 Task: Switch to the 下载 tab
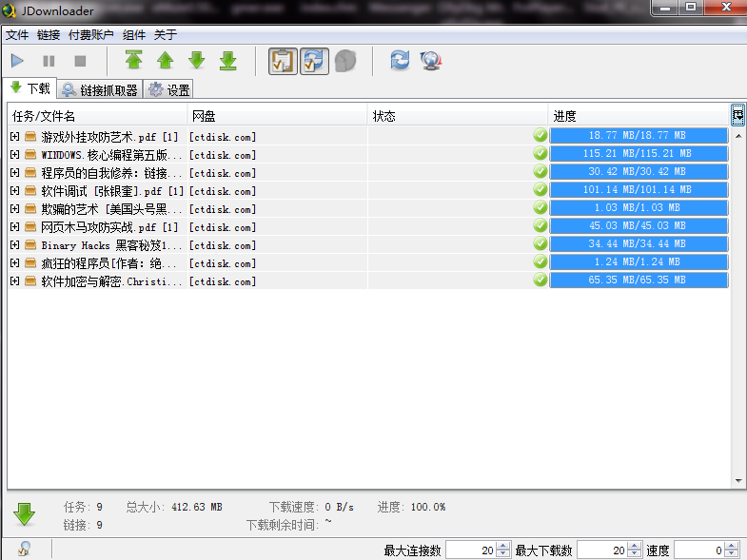(30, 88)
